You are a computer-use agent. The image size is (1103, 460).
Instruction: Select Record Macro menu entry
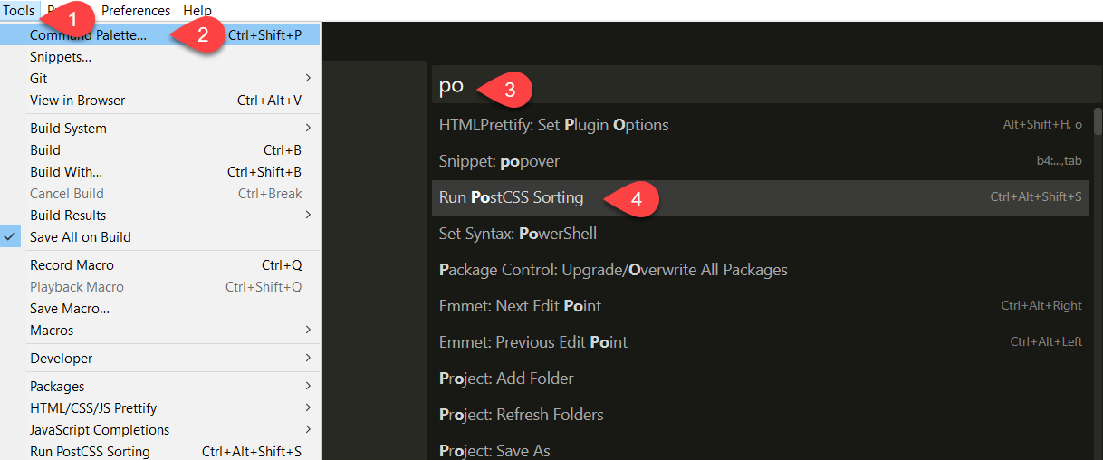coord(72,265)
